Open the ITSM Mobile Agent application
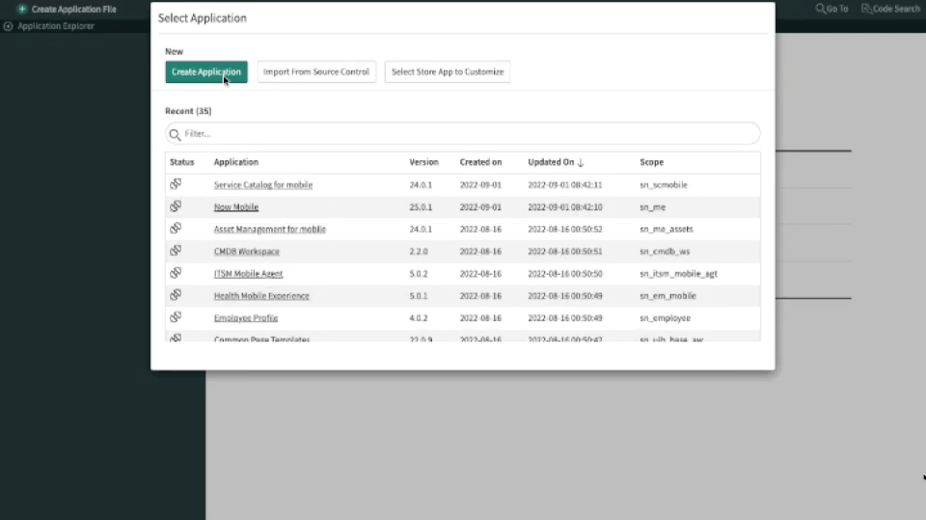This screenshot has width=926, height=520. tap(249, 274)
